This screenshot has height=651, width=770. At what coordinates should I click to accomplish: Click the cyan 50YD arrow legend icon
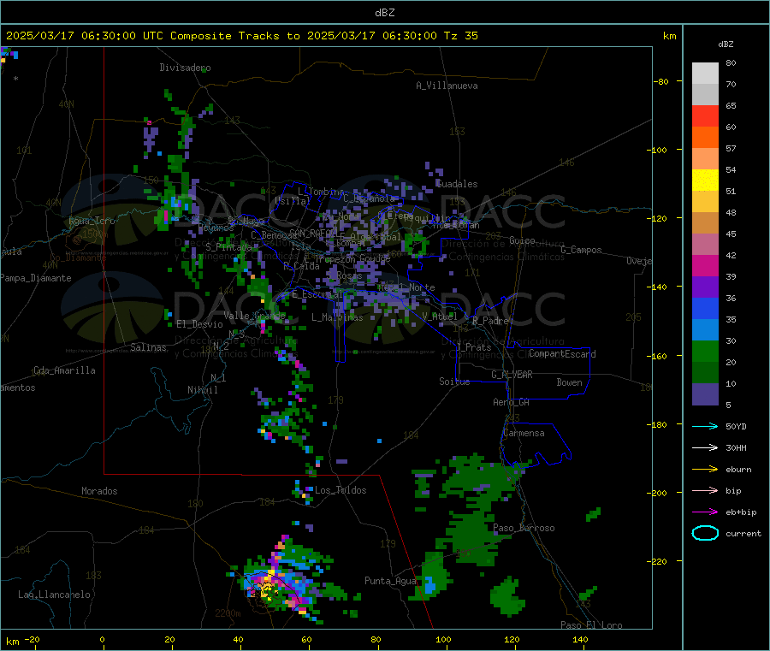coord(705,426)
